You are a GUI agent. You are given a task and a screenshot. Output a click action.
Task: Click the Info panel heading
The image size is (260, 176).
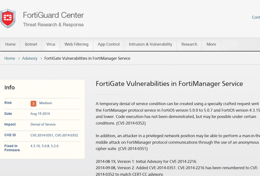pos(10,88)
